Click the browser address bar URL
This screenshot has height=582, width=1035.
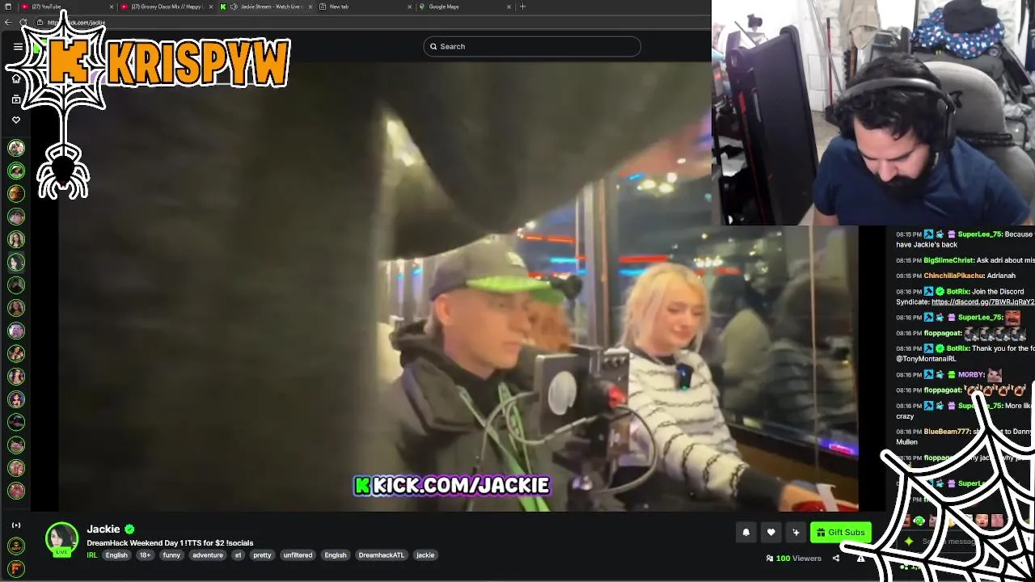click(78, 23)
